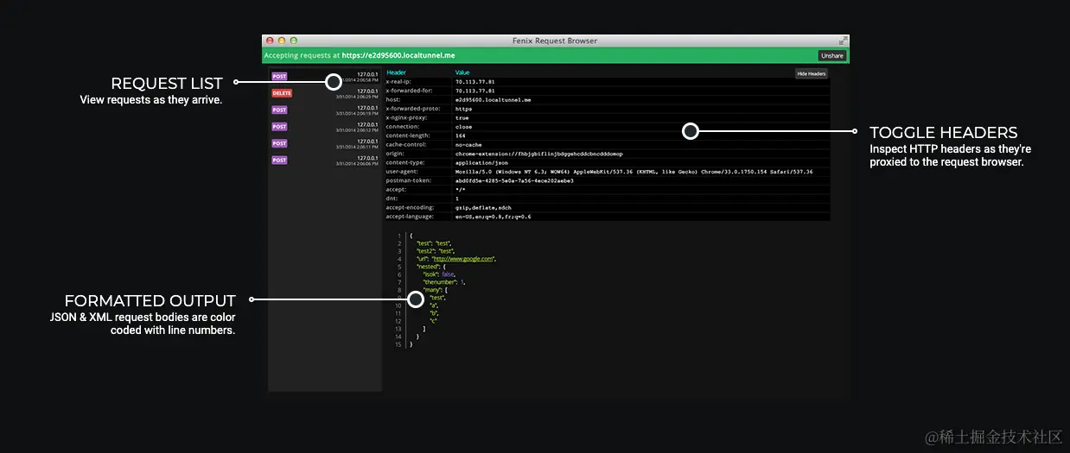
Task: Toggle fullscreen with the title bar arrows icon
Action: point(843,41)
